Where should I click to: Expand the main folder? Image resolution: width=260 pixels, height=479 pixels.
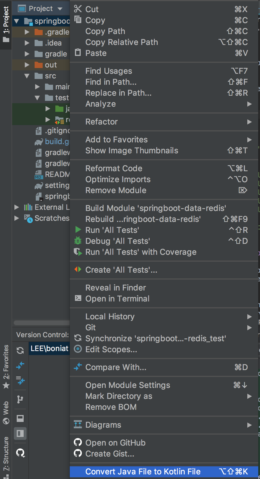click(x=37, y=87)
